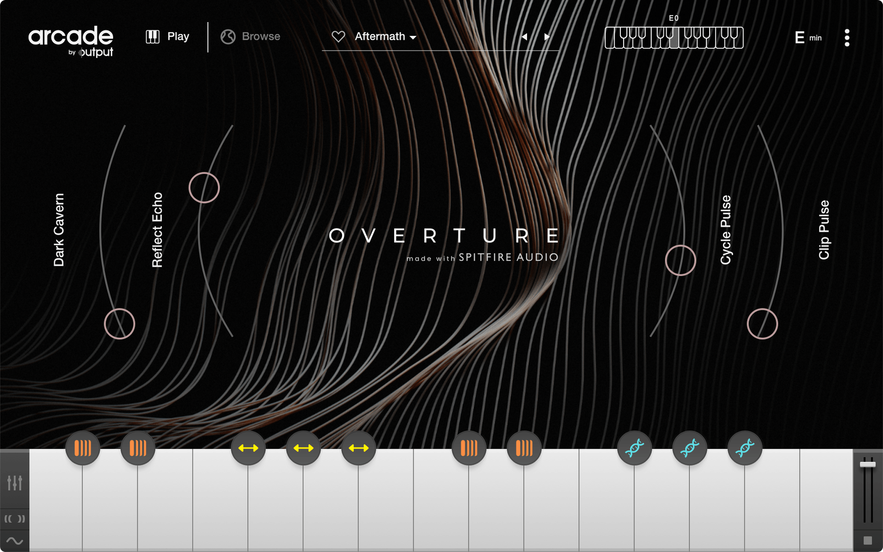Click the middle yellow double-arrow key icon
The width and height of the screenshot is (883, 552).
coord(304,448)
